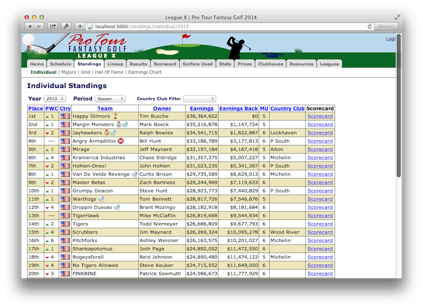Image resolution: width=423 pixels, height=308 pixels.
Task: Go to the Hall Of Fame sub-page
Action: 109,72
